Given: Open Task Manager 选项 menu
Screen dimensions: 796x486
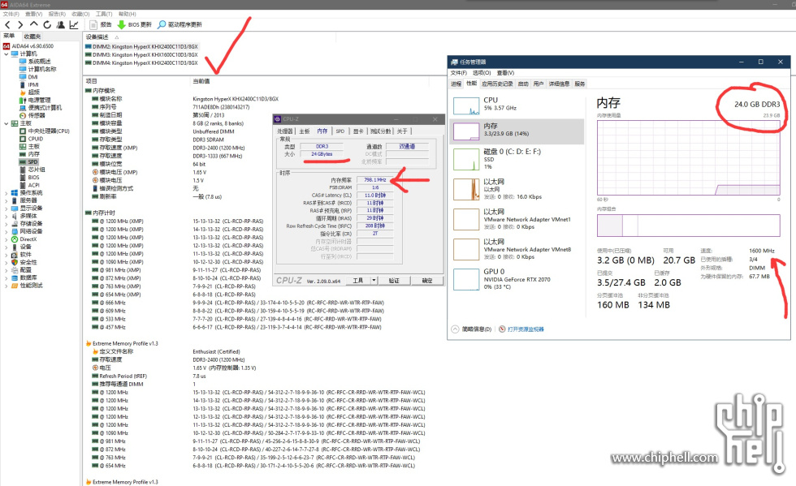Looking at the screenshot, I should tap(482, 73).
